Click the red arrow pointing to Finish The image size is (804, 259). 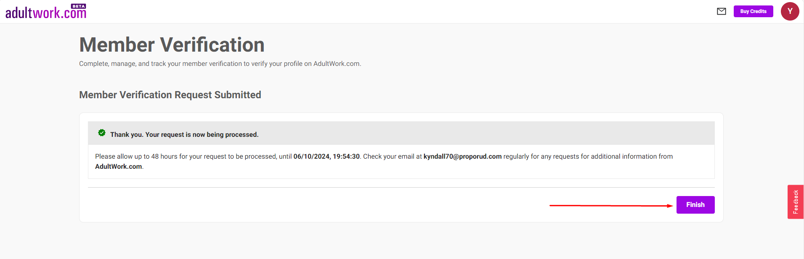pyautogui.click(x=611, y=206)
